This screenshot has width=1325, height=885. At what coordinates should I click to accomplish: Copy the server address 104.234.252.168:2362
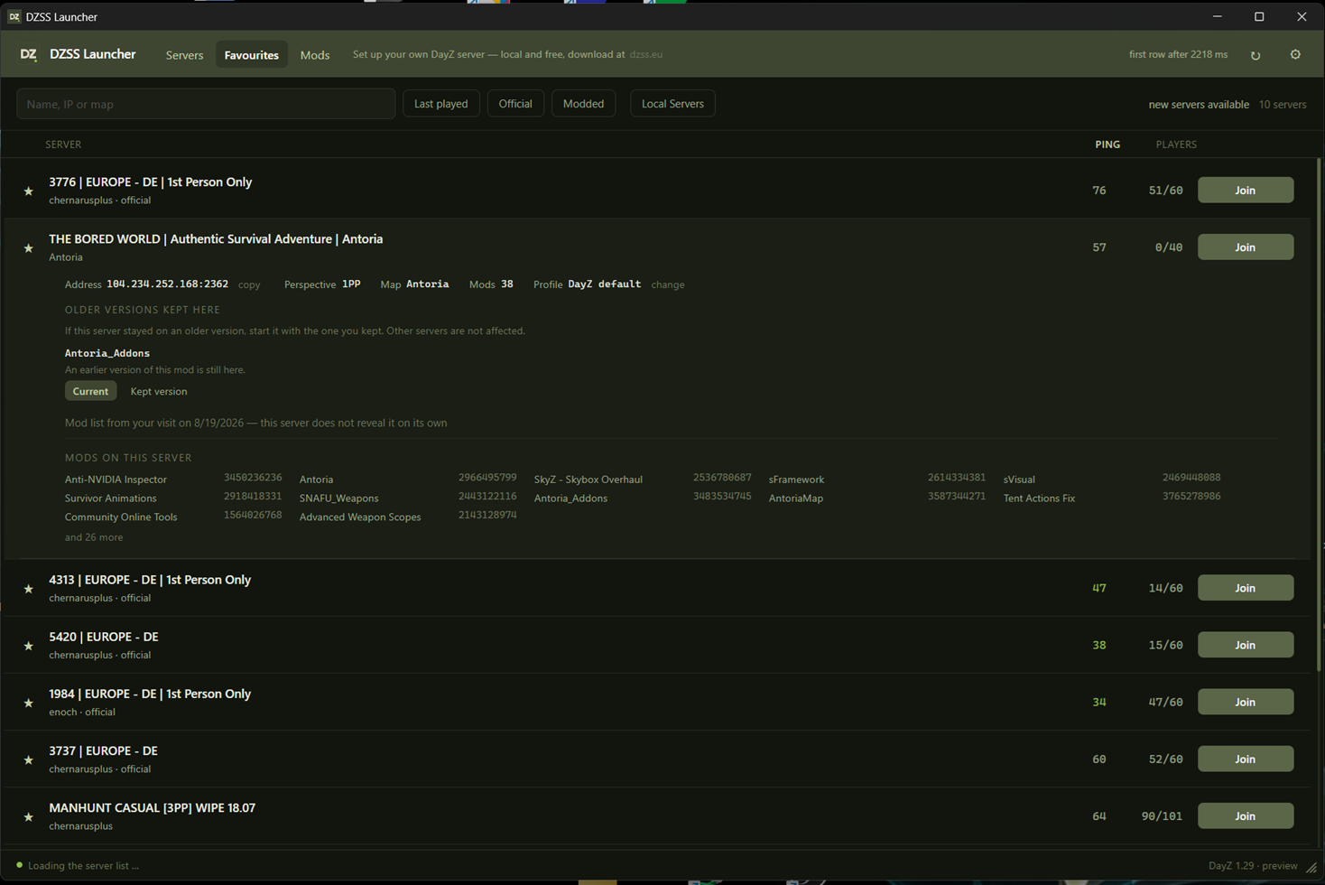tap(249, 284)
